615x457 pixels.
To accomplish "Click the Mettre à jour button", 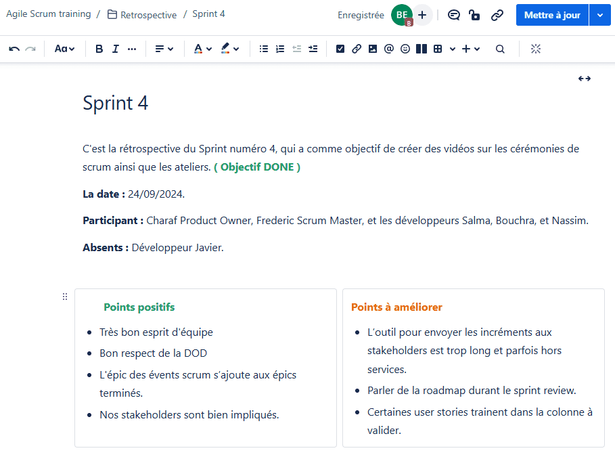I will pos(552,15).
